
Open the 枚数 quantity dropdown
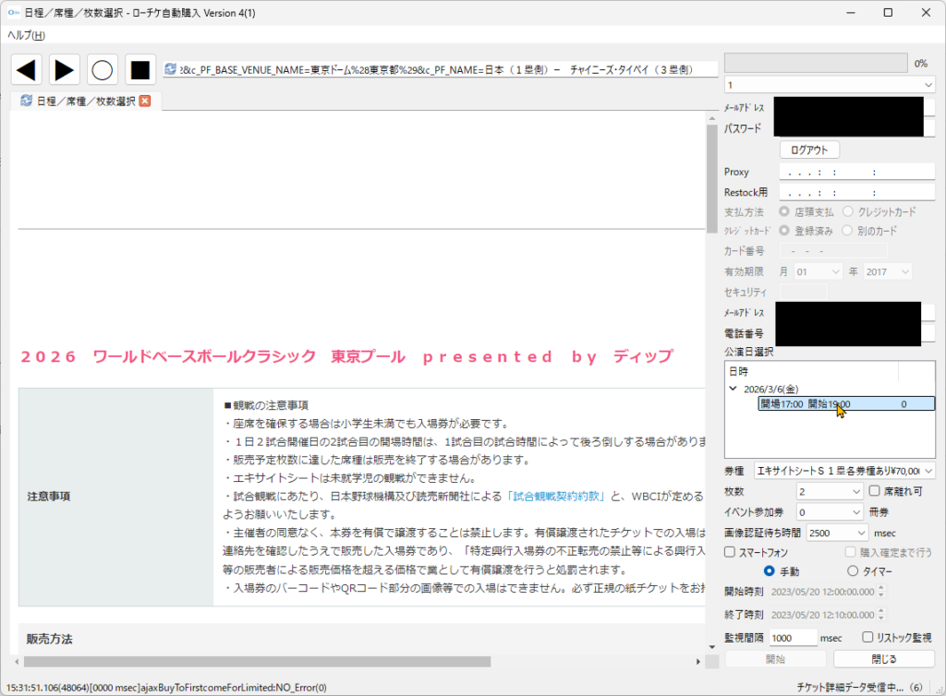coord(830,492)
